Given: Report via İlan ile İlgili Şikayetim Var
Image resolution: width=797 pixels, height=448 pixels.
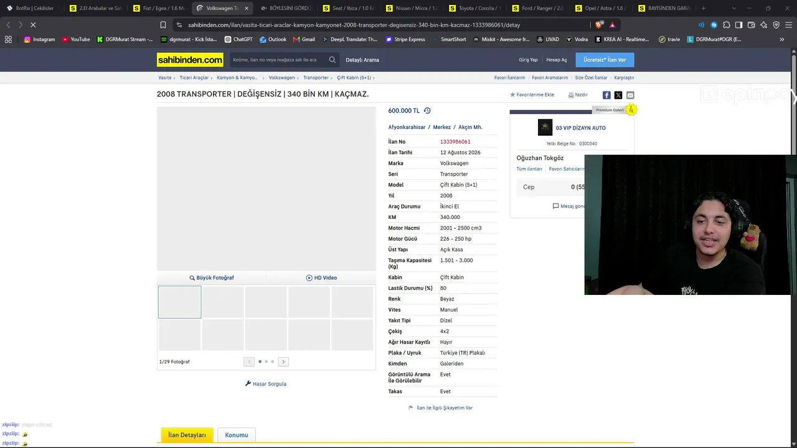Looking at the screenshot, I should click(440, 408).
